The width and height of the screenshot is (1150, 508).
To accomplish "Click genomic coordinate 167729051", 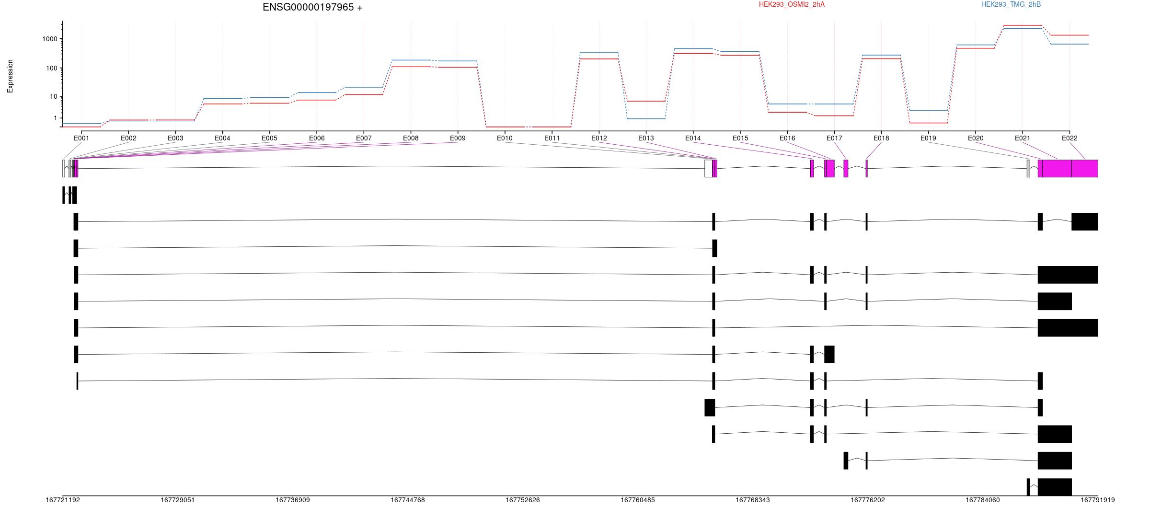I will [x=178, y=500].
